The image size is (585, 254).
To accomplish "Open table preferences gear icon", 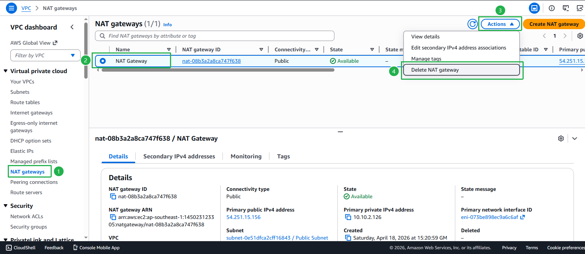I will click(580, 36).
